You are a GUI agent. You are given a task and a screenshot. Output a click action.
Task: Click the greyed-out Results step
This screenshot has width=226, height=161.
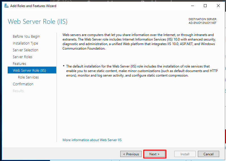coord(18,91)
